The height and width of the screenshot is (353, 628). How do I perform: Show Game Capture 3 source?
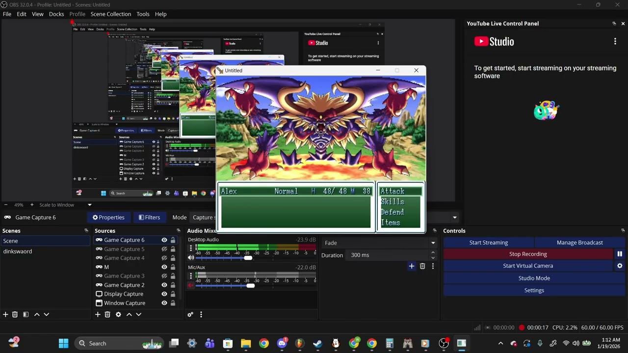(x=164, y=276)
